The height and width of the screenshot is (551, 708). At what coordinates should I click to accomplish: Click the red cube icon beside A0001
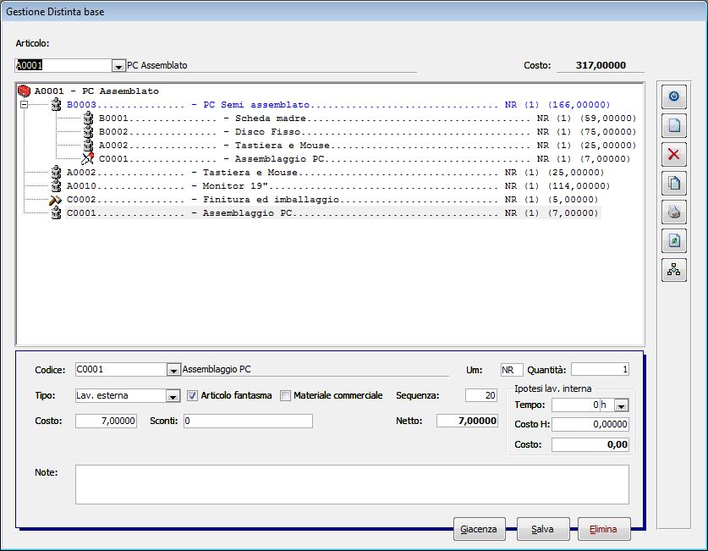[25, 91]
